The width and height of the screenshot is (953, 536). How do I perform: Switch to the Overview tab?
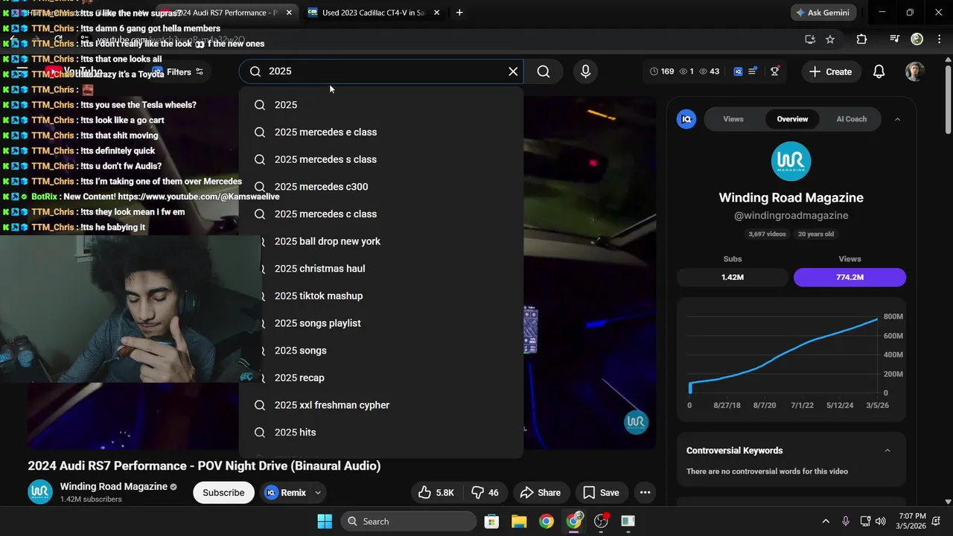tap(792, 119)
